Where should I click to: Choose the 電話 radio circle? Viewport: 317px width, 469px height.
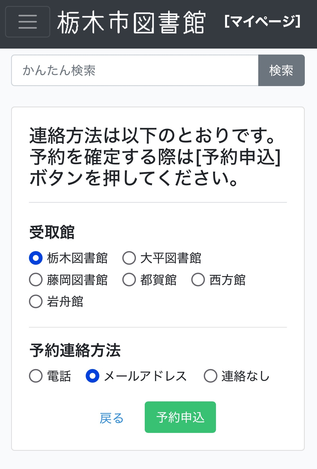(36, 376)
